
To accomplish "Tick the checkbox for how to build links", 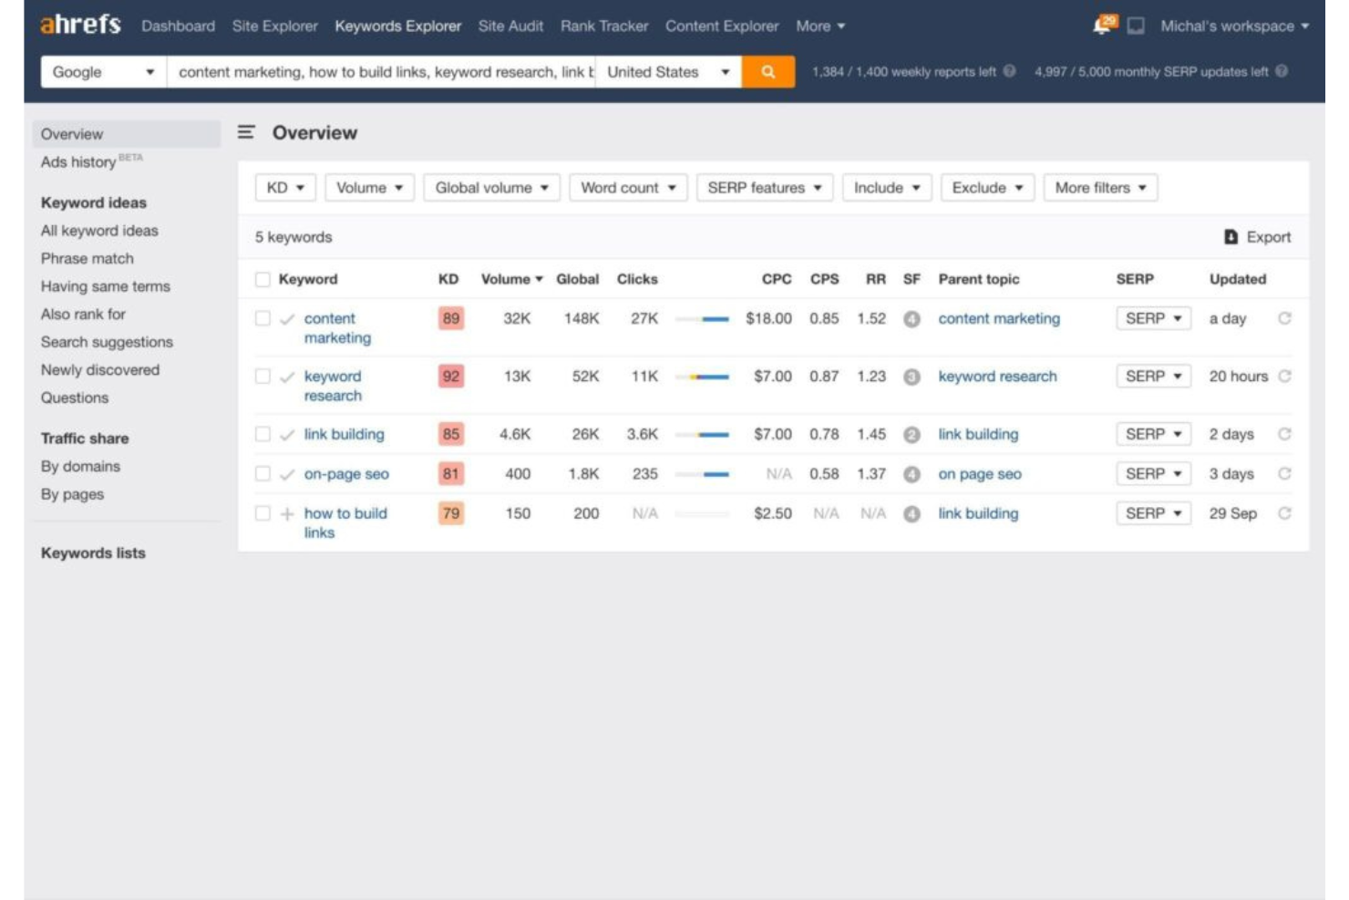I will tap(263, 513).
